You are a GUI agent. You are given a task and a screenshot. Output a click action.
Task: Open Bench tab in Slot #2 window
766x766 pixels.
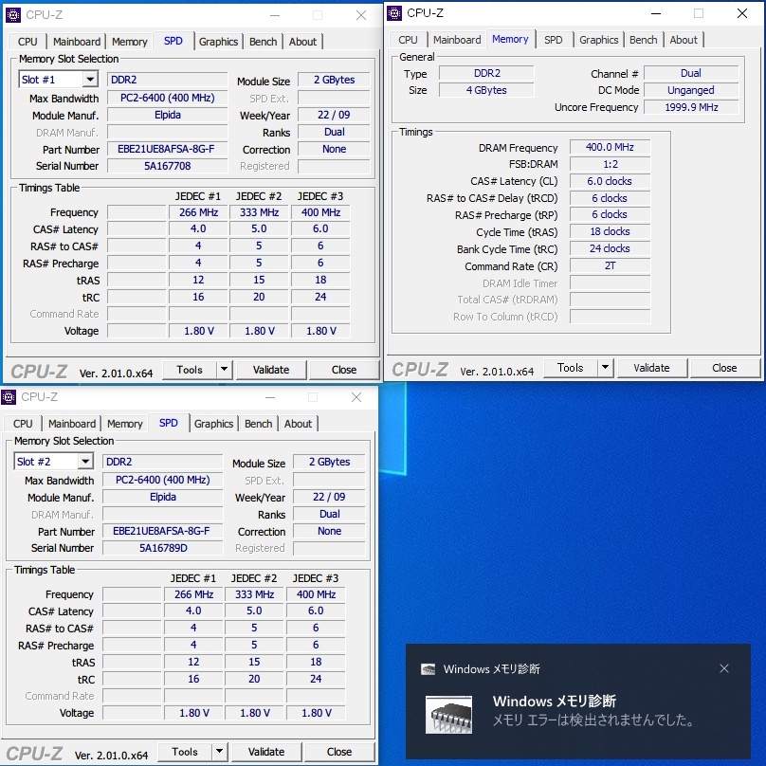tap(258, 424)
